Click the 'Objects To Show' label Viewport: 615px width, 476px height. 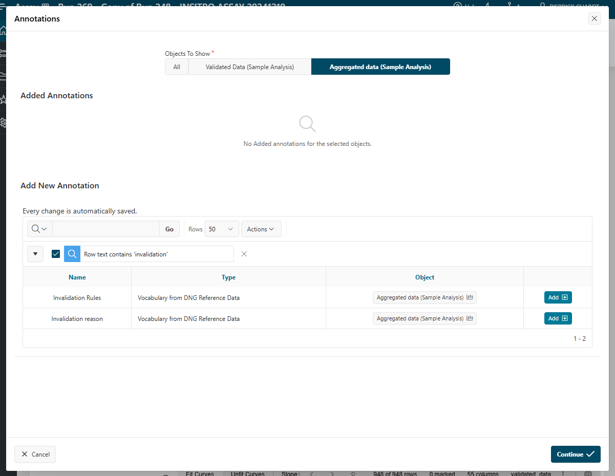187,53
